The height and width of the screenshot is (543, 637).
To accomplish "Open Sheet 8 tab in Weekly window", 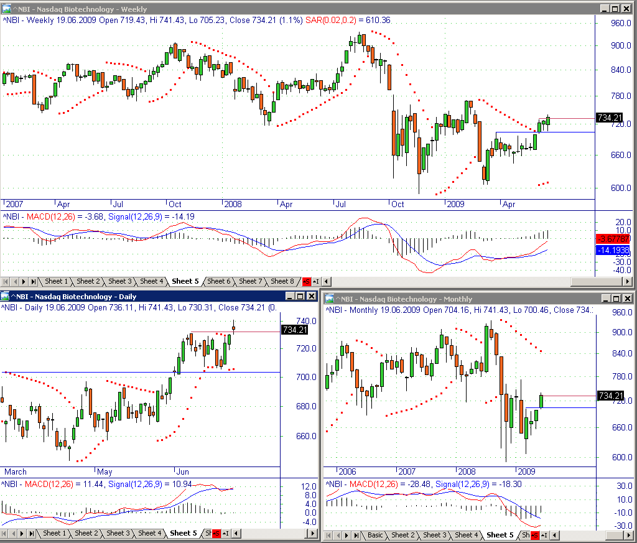I will (282, 281).
